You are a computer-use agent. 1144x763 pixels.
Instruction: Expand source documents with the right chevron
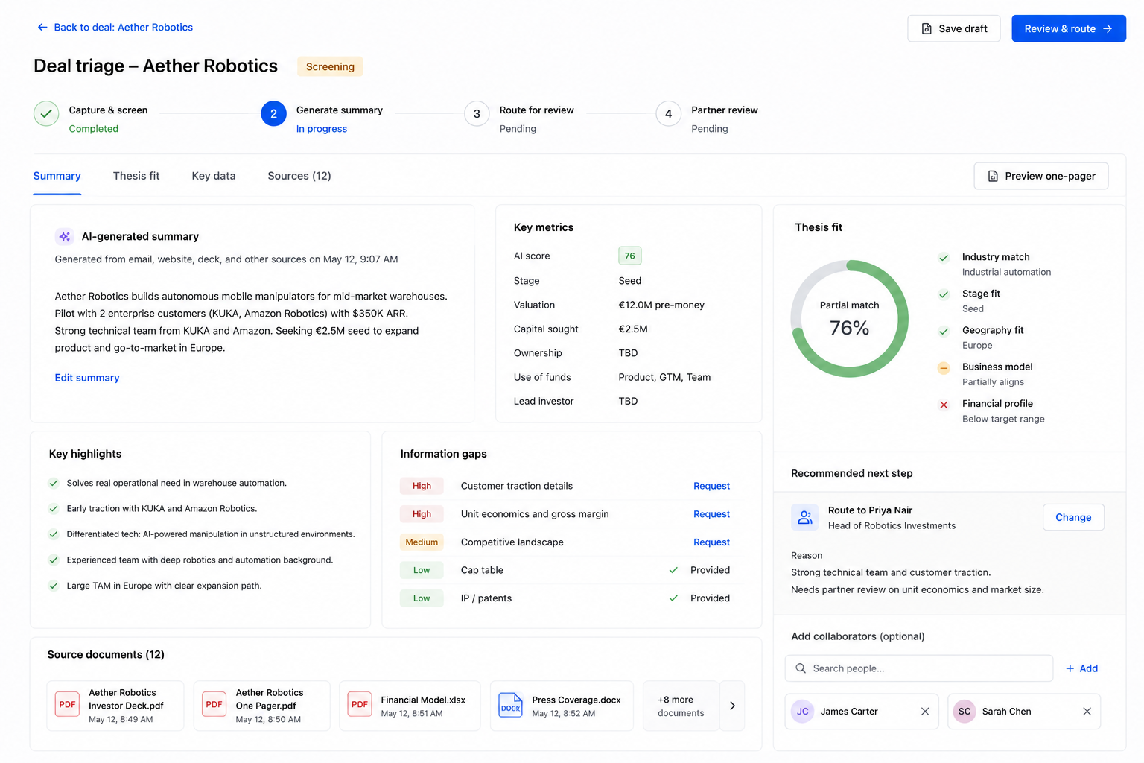click(x=732, y=706)
